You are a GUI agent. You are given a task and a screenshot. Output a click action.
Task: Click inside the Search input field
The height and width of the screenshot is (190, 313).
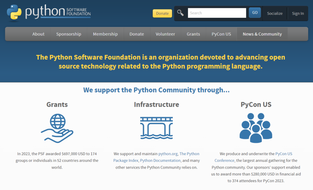coord(217,13)
